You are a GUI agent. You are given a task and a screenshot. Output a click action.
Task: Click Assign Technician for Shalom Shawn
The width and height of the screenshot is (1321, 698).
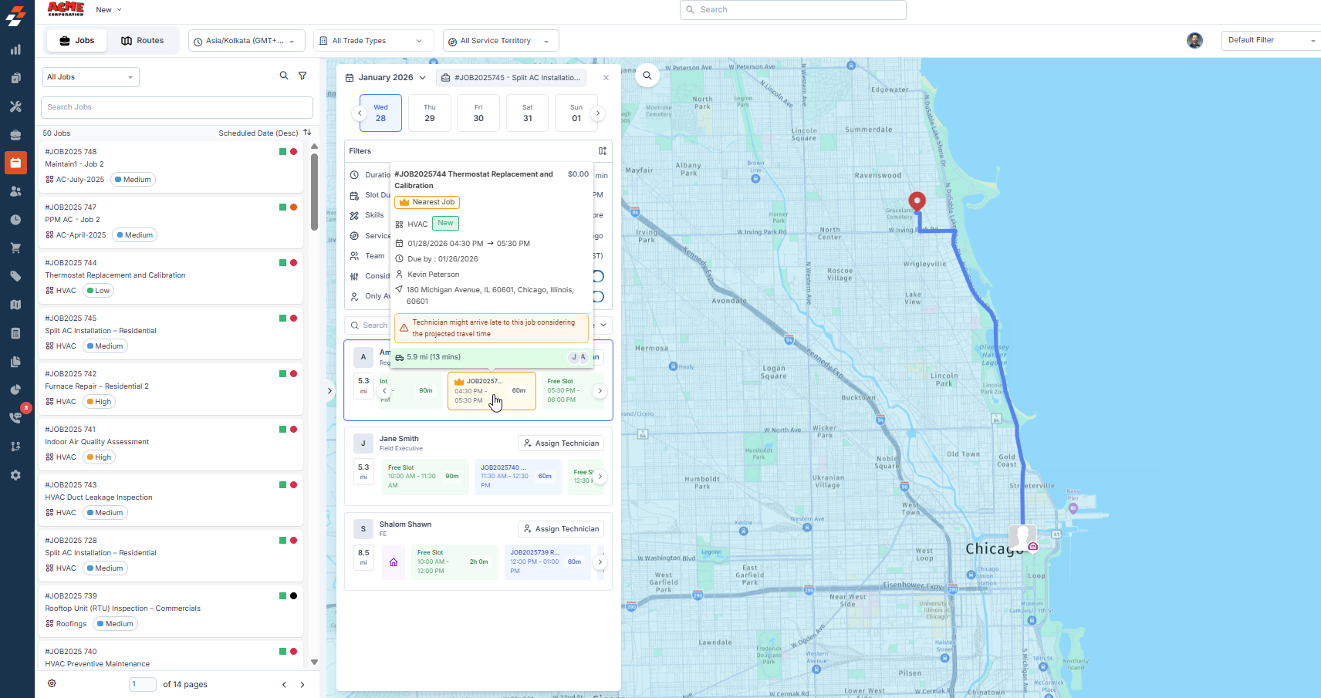tap(561, 529)
